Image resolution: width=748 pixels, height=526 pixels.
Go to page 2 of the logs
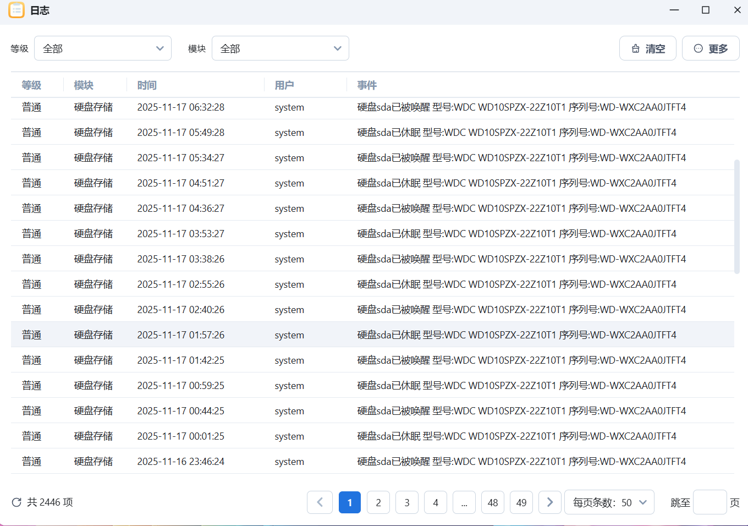pyautogui.click(x=378, y=502)
